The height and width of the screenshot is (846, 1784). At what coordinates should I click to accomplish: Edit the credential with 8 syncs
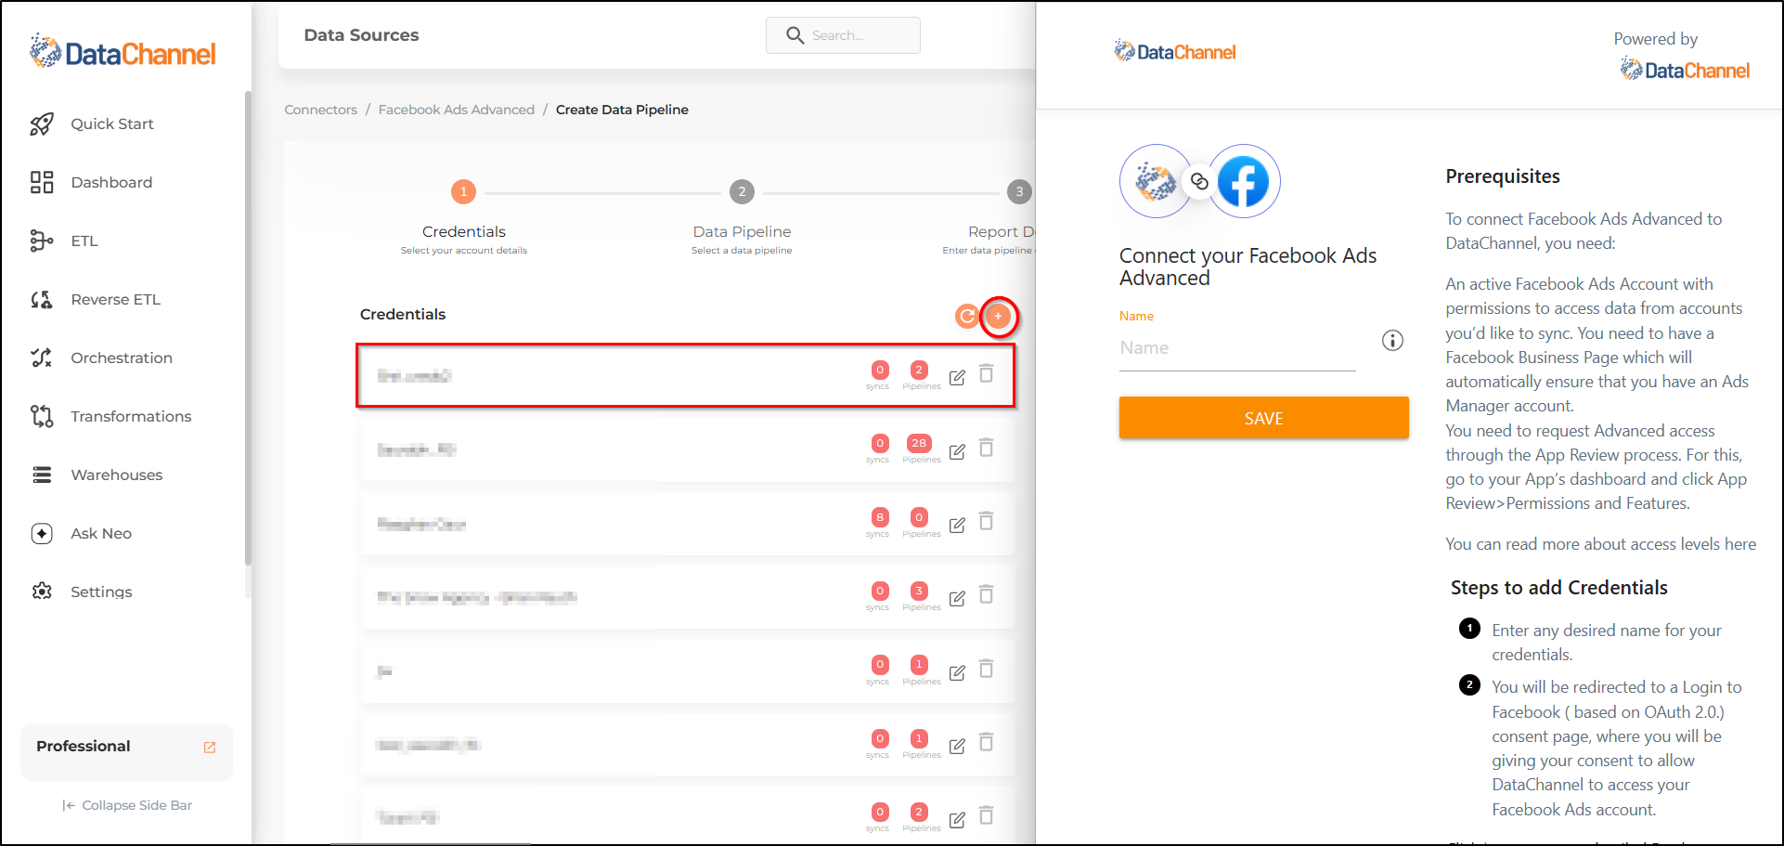pos(957,525)
